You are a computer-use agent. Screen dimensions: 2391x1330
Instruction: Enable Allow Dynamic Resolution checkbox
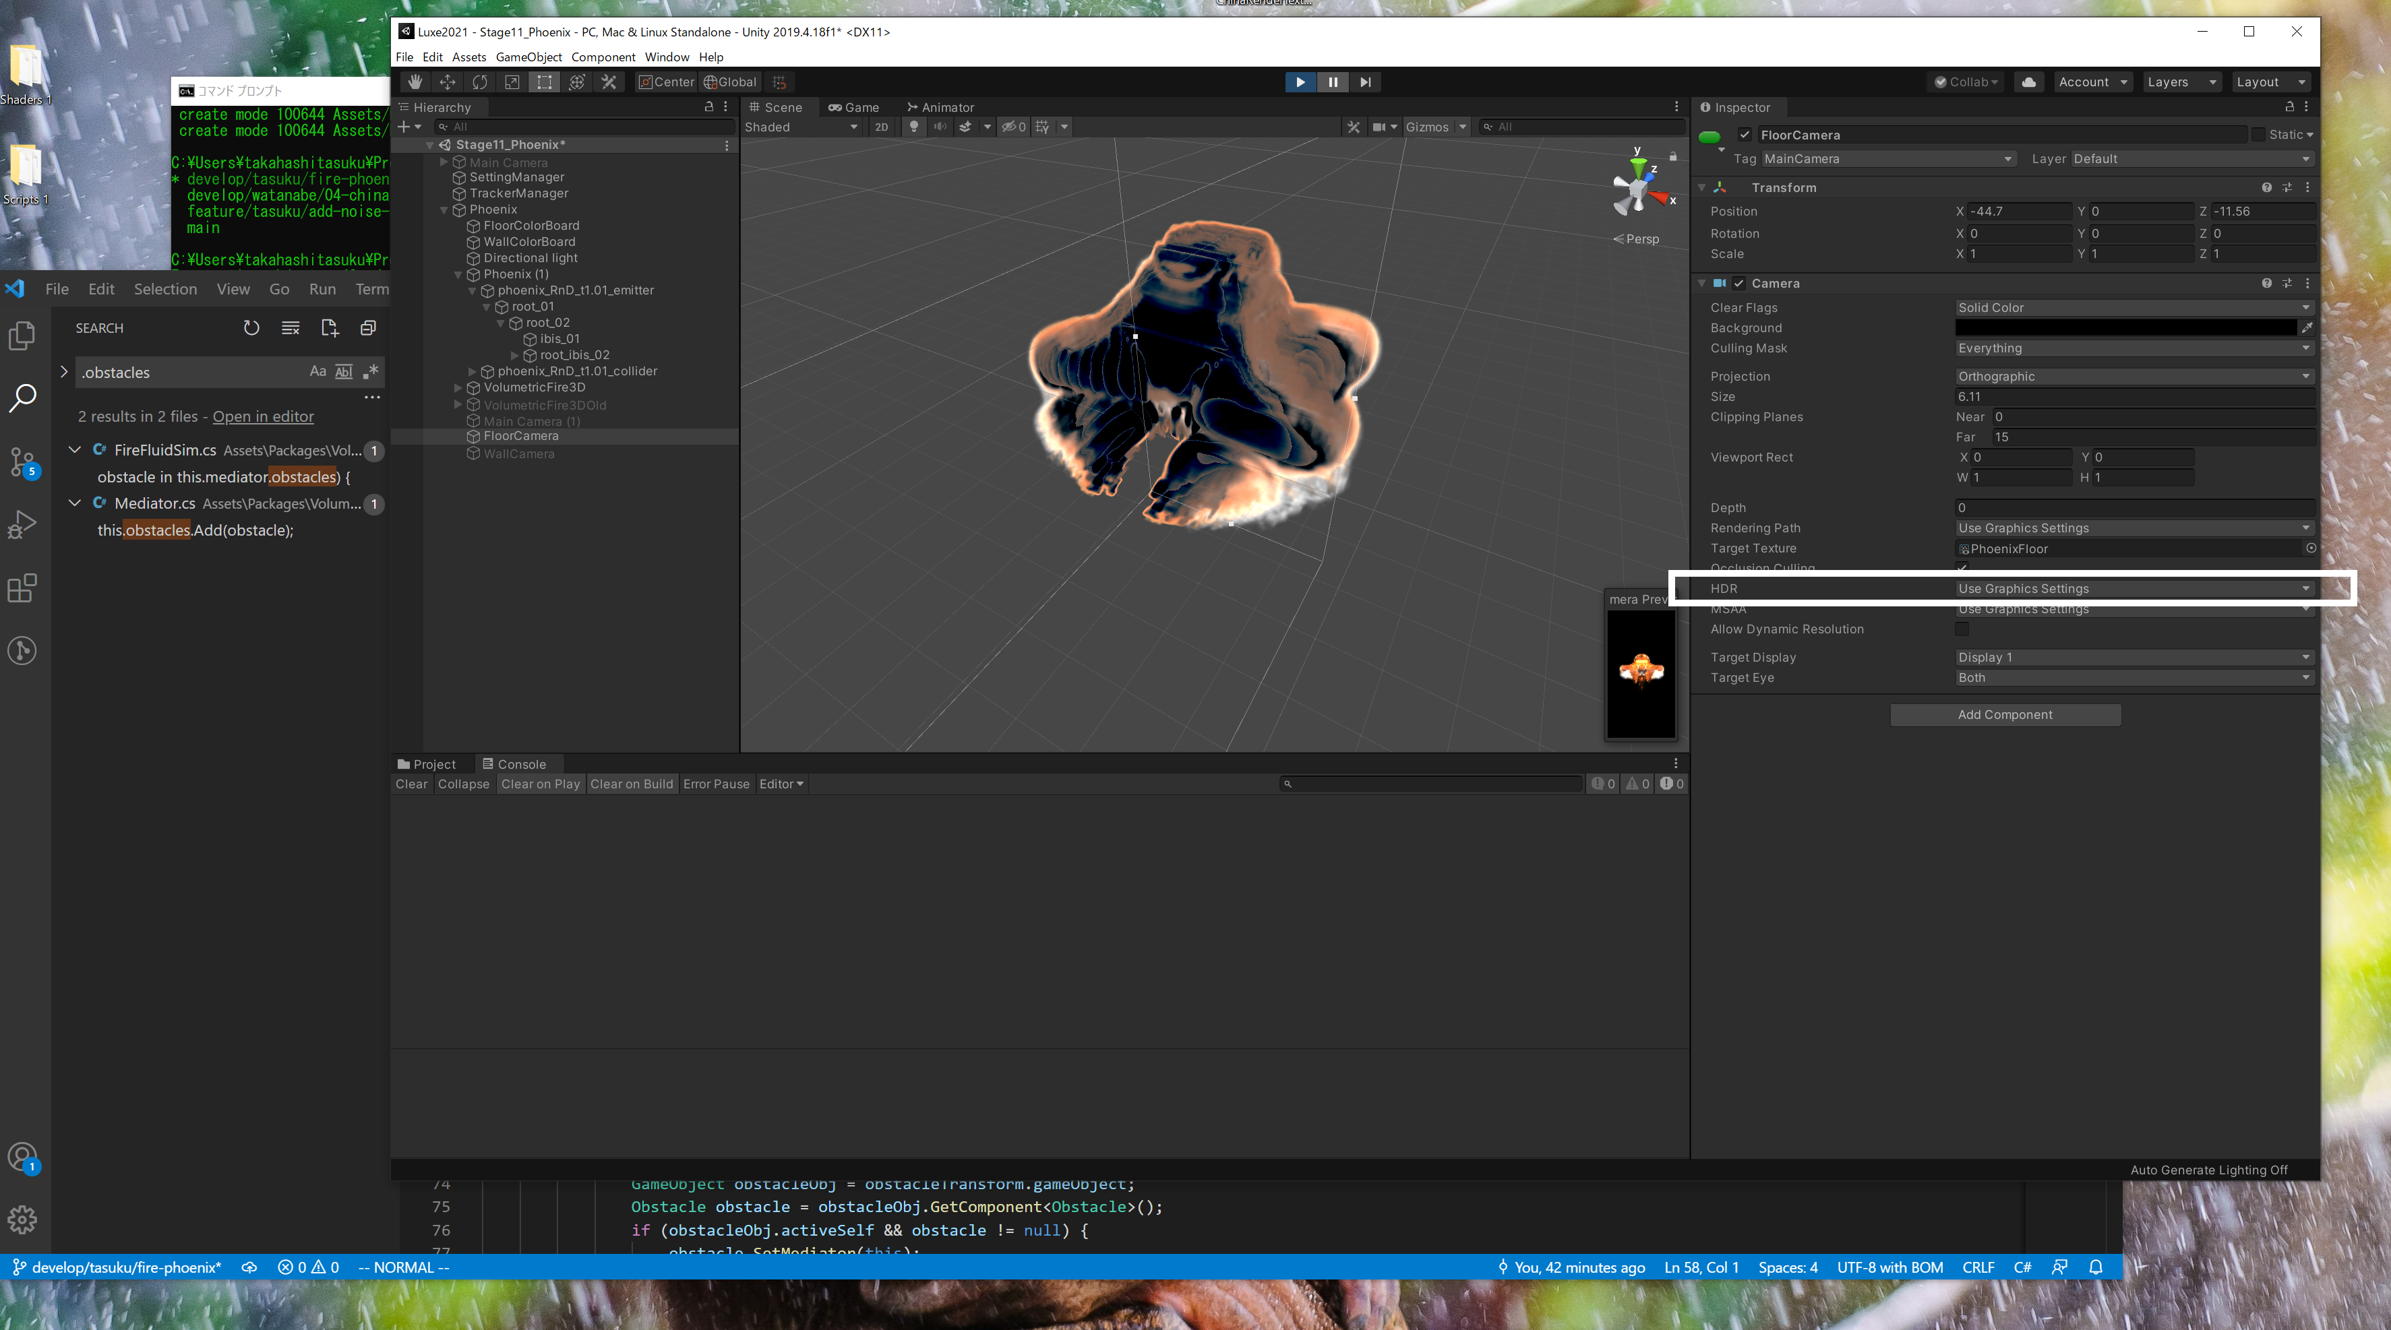tap(1961, 629)
